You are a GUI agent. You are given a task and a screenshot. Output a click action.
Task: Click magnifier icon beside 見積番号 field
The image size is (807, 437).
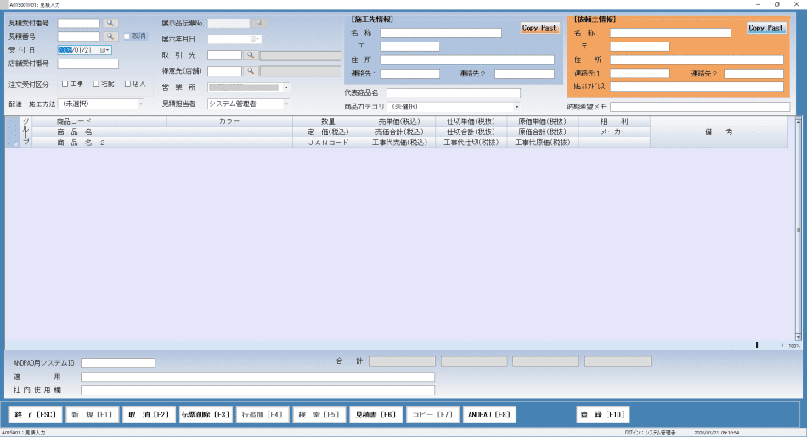110,37
